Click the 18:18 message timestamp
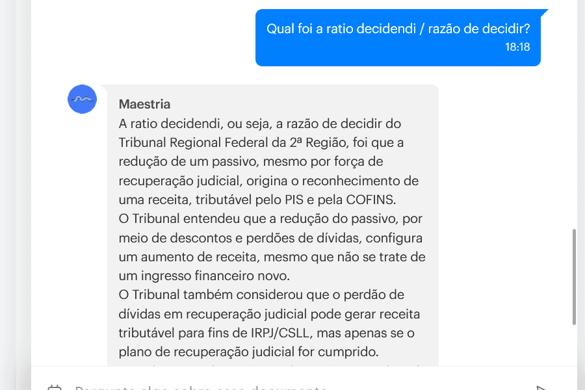 tap(517, 47)
